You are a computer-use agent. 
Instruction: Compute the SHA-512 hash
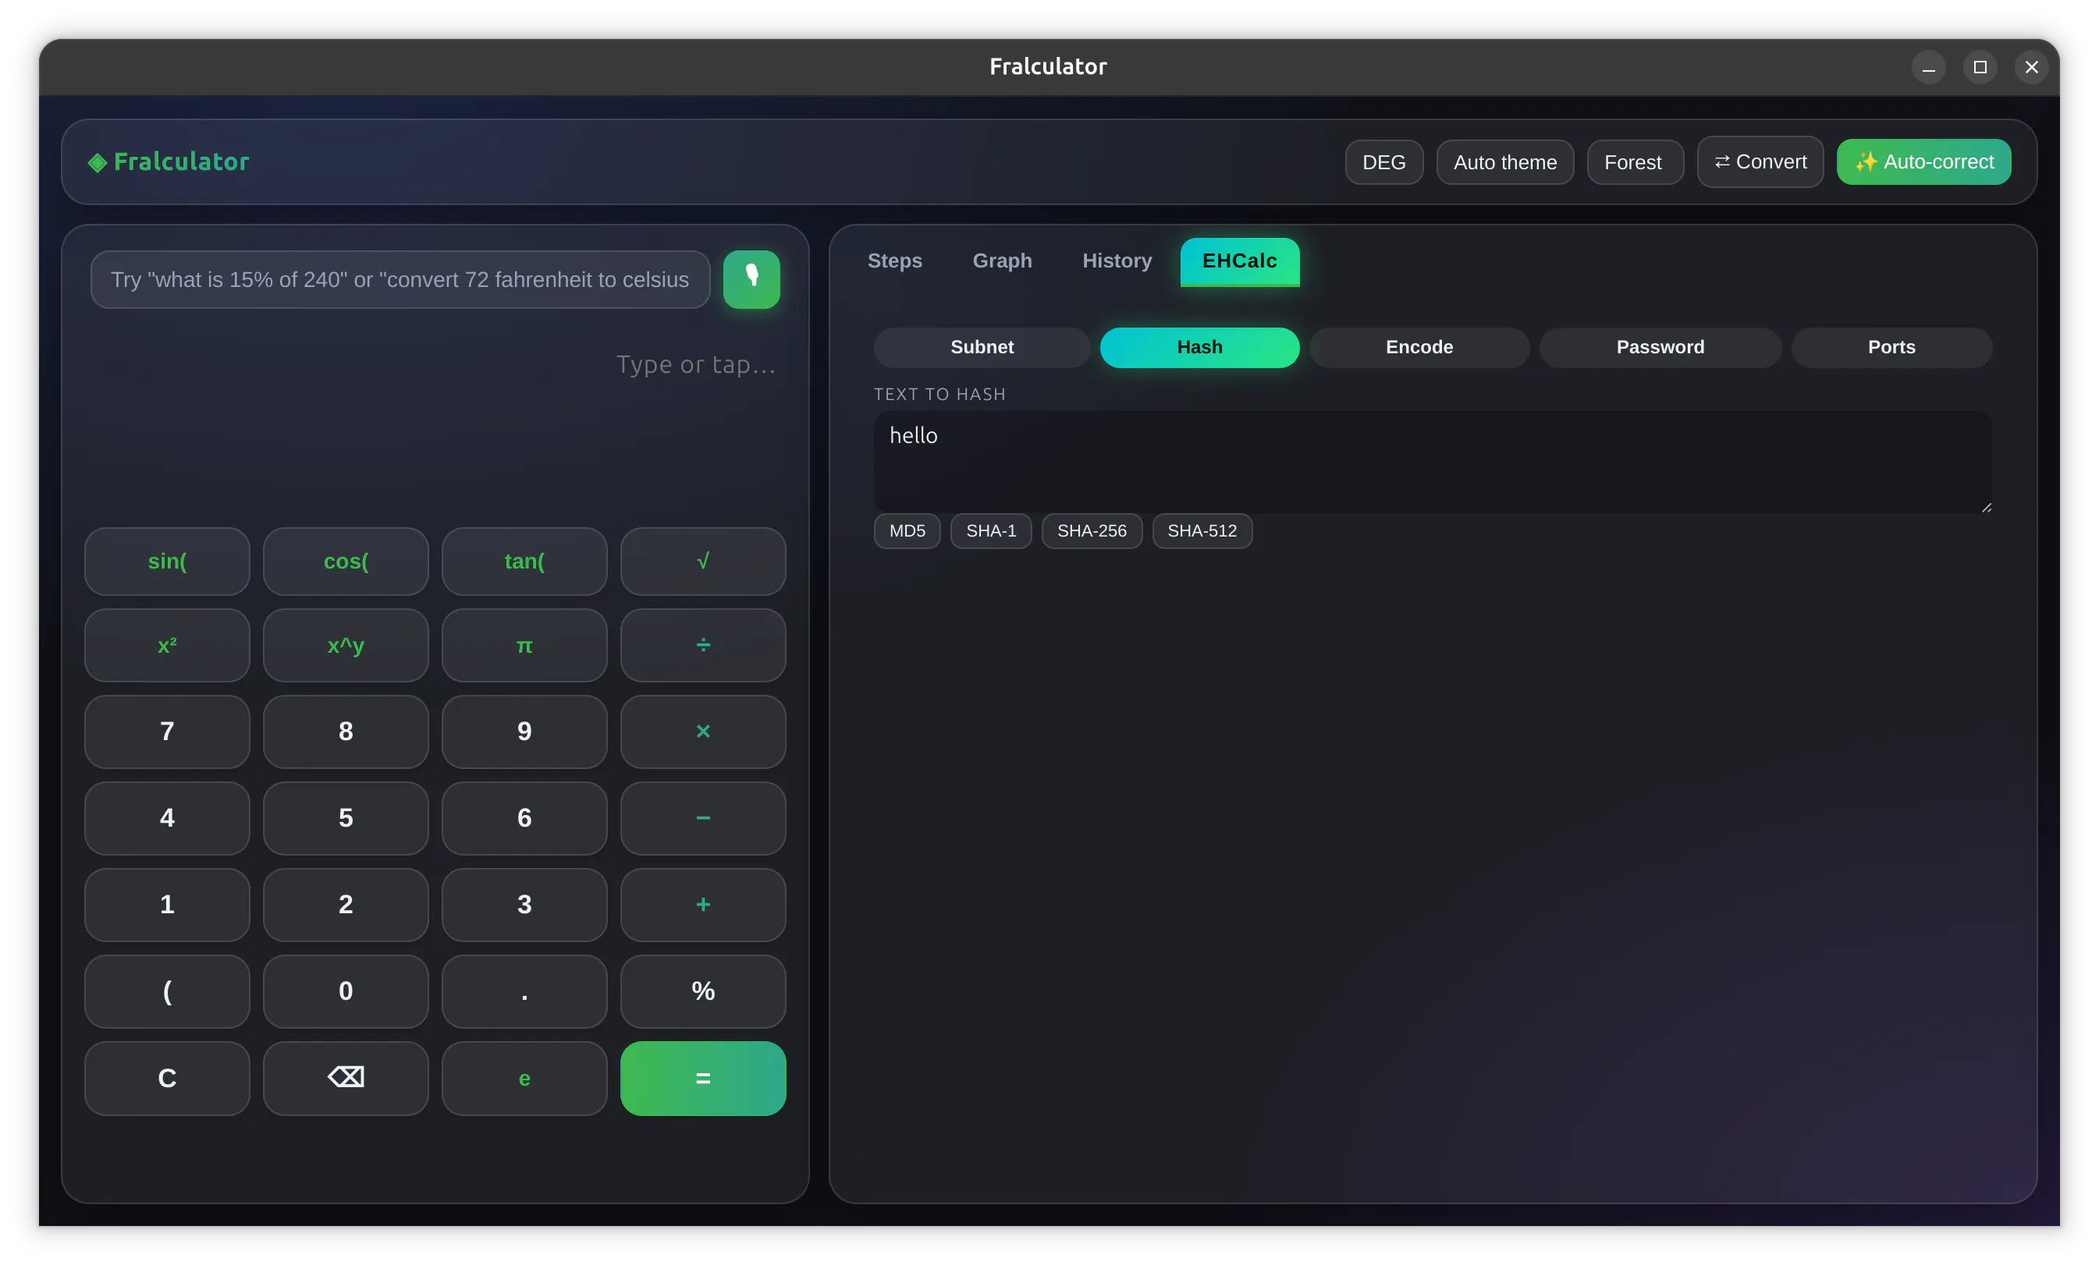(x=1202, y=531)
